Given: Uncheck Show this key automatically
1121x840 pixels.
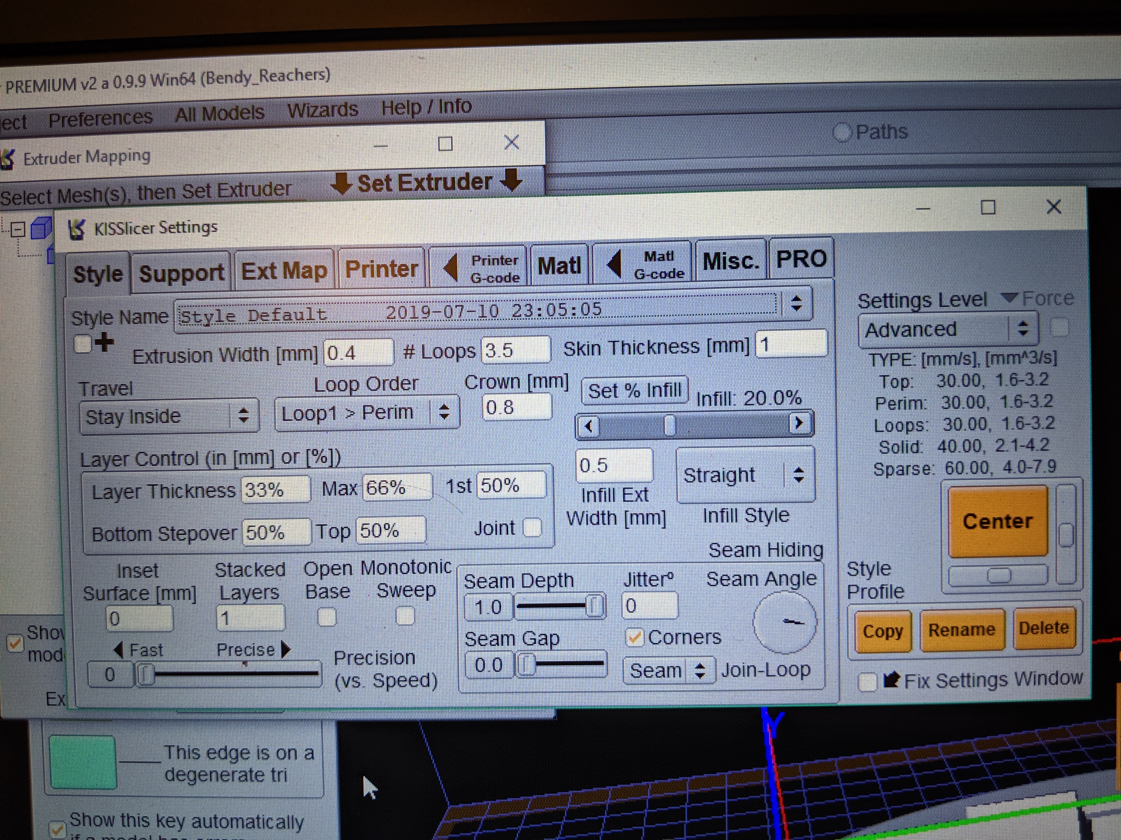Looking at the screenshot, I should (57, 829).
